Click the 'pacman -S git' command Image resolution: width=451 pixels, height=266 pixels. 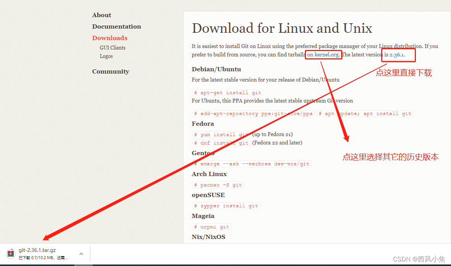coord(218,185)
